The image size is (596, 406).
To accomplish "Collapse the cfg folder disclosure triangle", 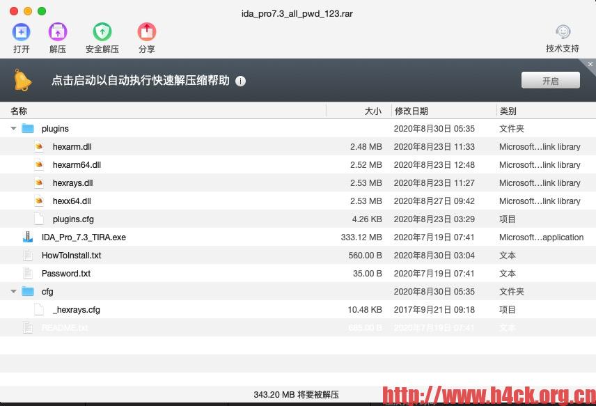I will pyautogui.click(x=14, y=292).
